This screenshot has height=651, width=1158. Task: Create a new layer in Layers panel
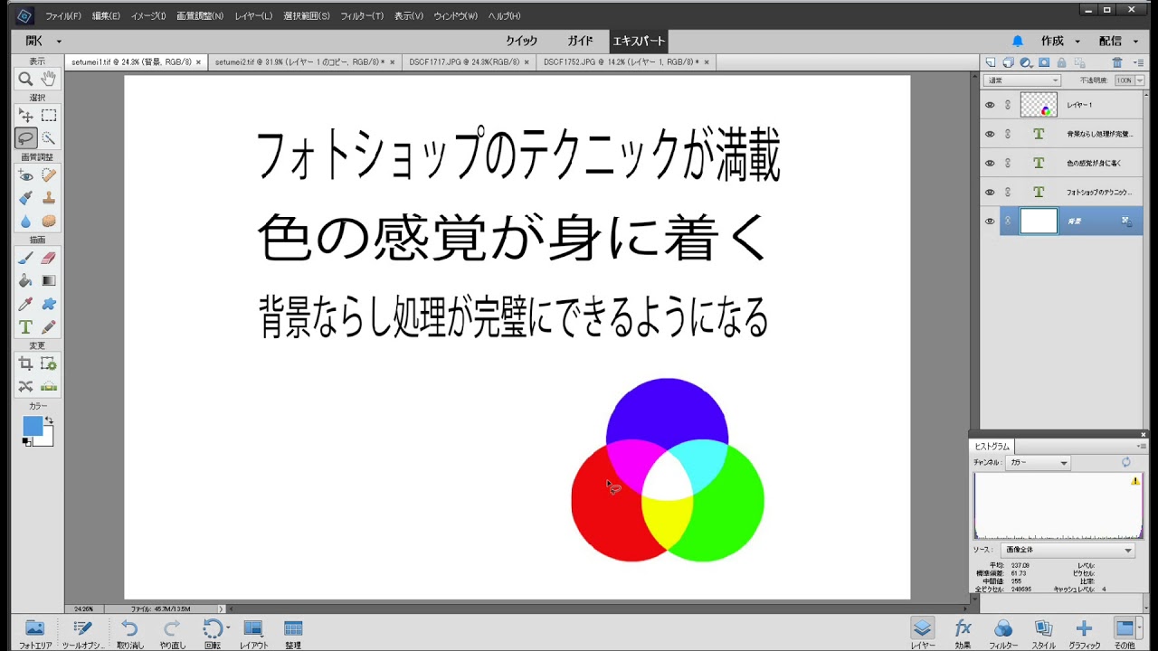click(991, 62)
